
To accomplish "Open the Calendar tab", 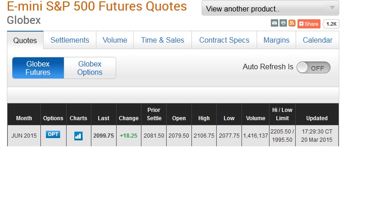I will (x=318, y=40).
